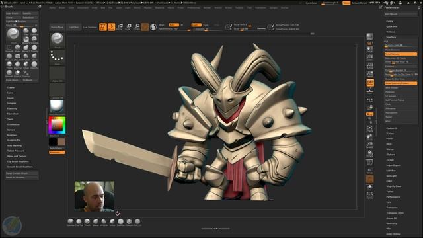Click the brown Gizmo 3D square icon
423x238 pixels.
coord(145,26)
